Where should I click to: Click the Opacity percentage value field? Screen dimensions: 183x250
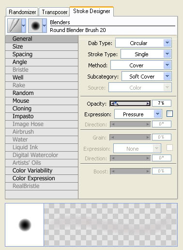pos(162,103)
